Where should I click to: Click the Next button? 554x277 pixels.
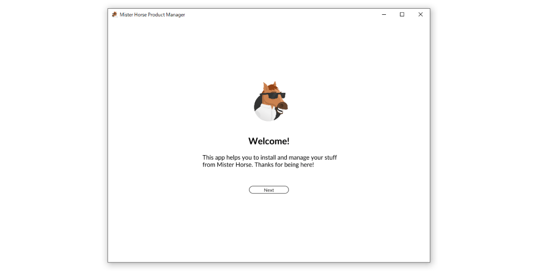click(x=269, y=190)
